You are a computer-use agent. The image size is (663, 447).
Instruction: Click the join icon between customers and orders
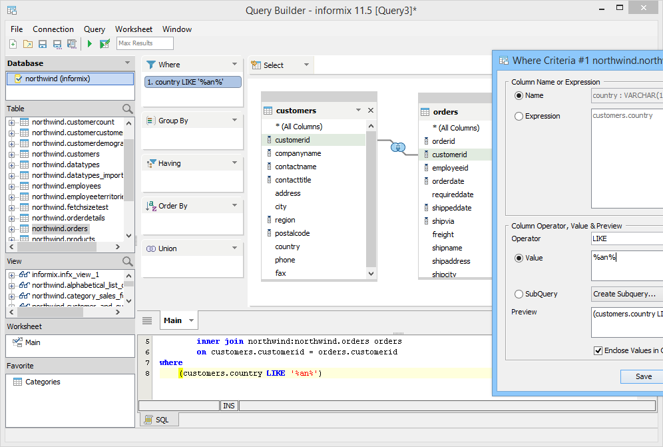pos(397,147)
